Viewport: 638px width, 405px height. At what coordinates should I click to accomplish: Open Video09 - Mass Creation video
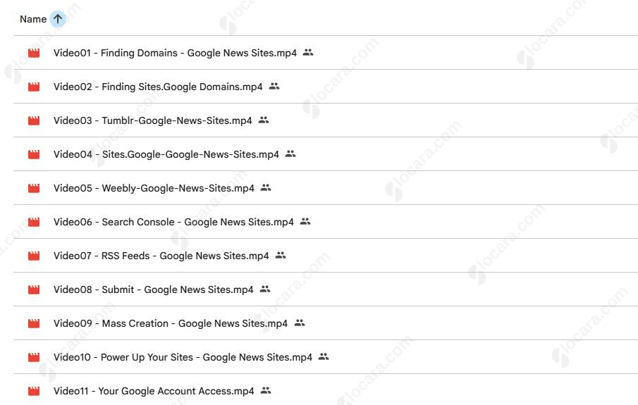[171, 323]
